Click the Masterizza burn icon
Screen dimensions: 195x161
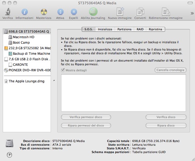tap(44, 12)
